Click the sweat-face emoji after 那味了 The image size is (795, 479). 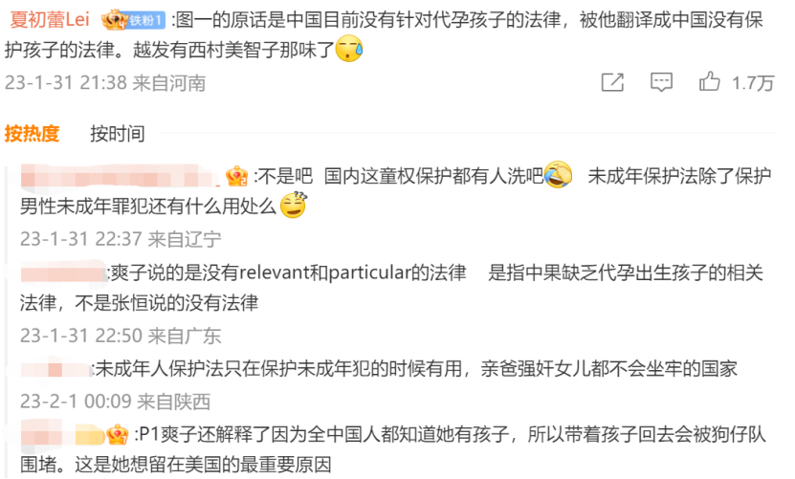pos(349,49)
